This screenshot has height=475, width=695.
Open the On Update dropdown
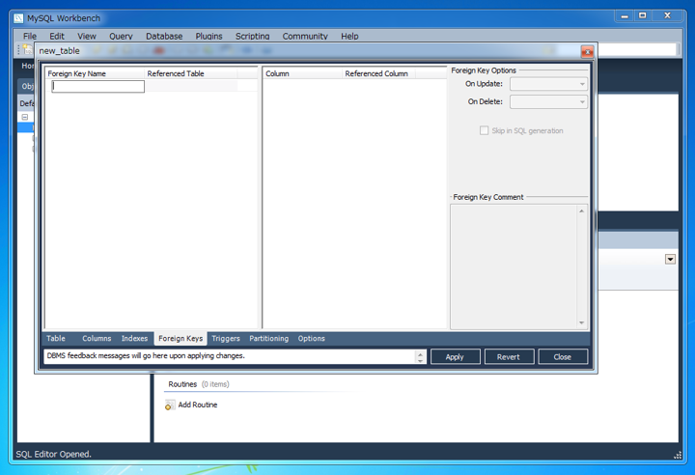coord(548,84)
